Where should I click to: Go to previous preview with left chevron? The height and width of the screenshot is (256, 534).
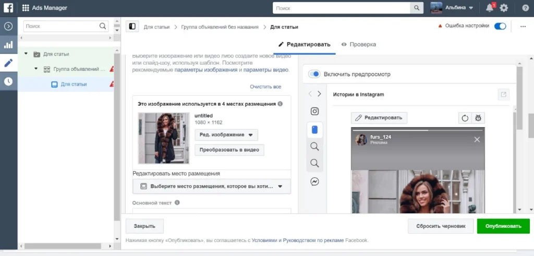click(310, 94)
